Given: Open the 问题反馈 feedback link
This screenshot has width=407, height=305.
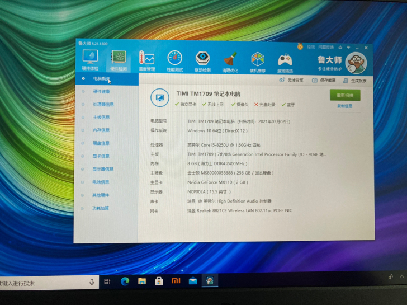Looking at the screenshot, I should coord(326,47).
